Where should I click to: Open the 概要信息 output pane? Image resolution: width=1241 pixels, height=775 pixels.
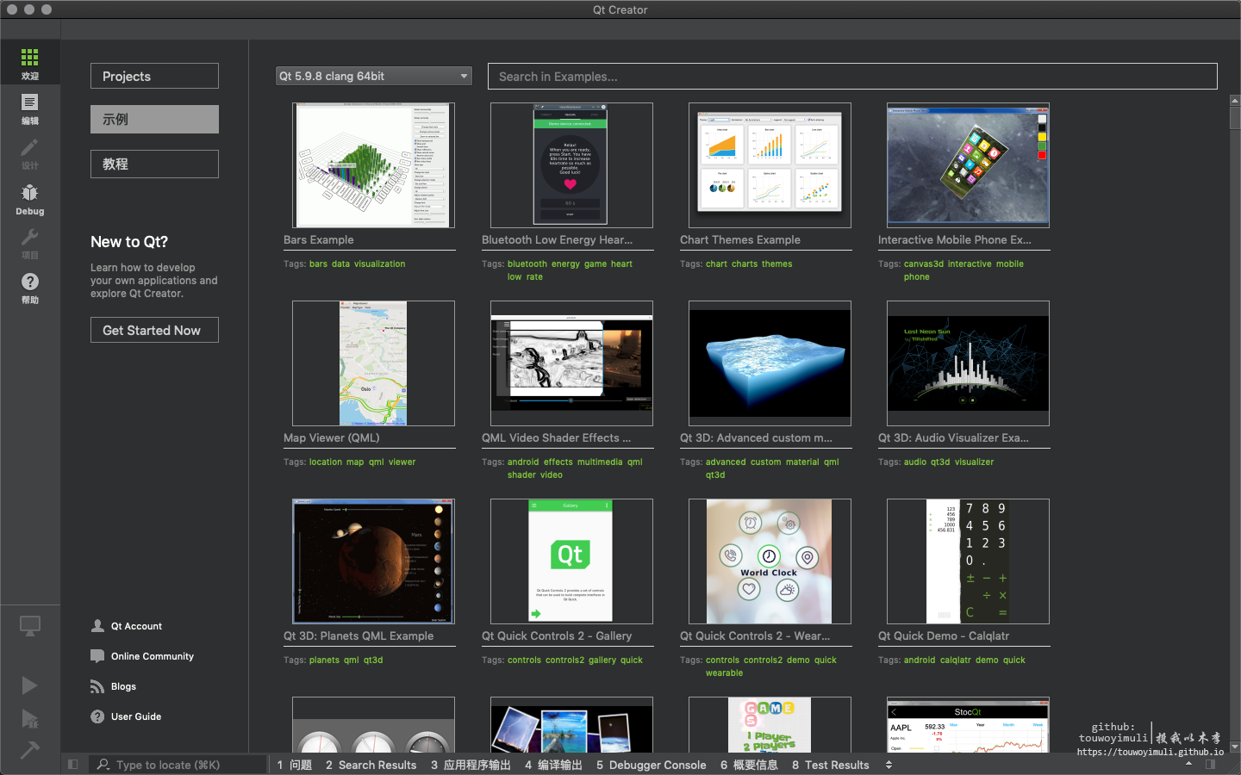coord(750,765)
